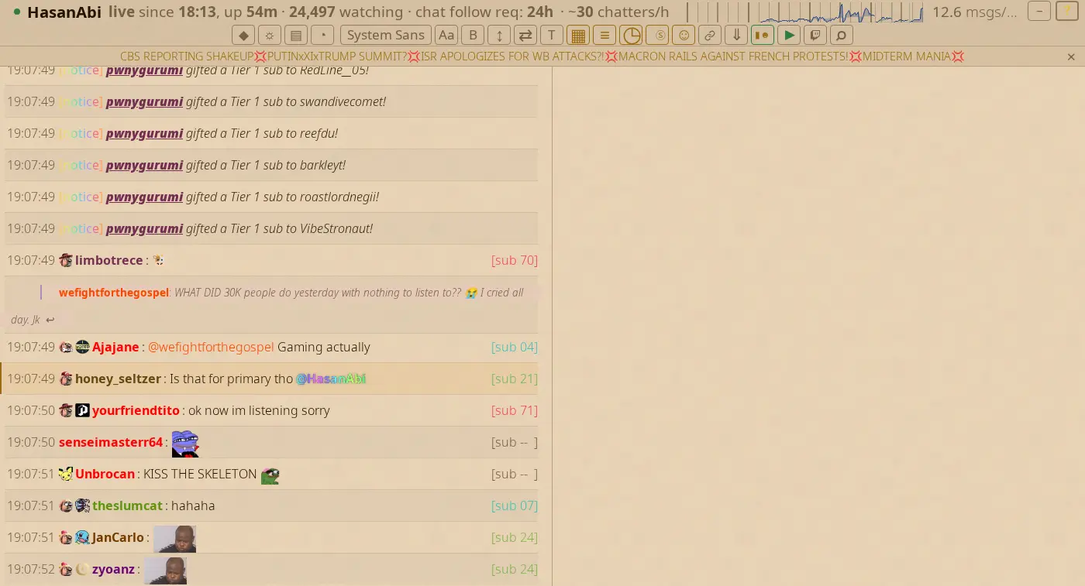Toggle the sun brightness theme button
The height and width of the screenshot is (586, 1085).
pyautogui.click(x=270, y=35)
